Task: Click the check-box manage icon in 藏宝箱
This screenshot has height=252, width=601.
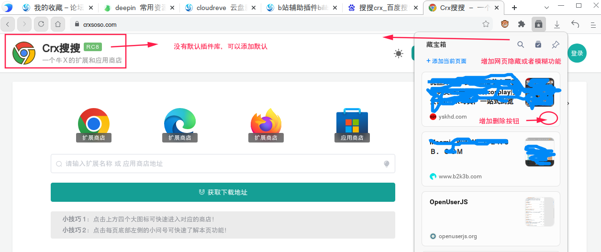Action: [x=538, y=44]
